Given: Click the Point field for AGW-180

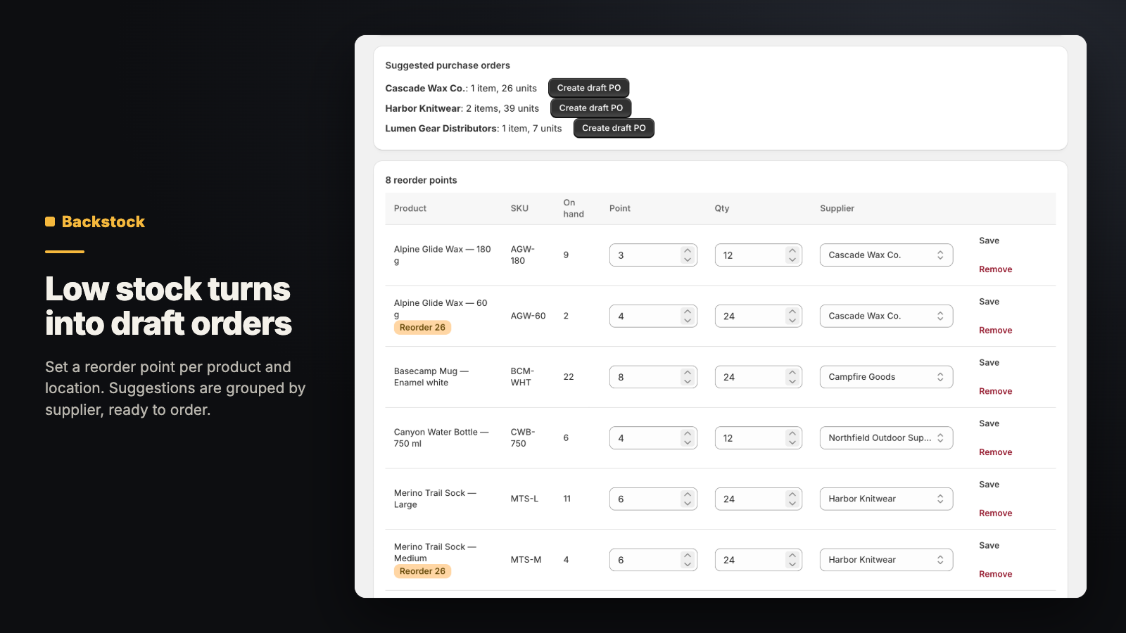Looking at the screenshot, I should [653, 255].
